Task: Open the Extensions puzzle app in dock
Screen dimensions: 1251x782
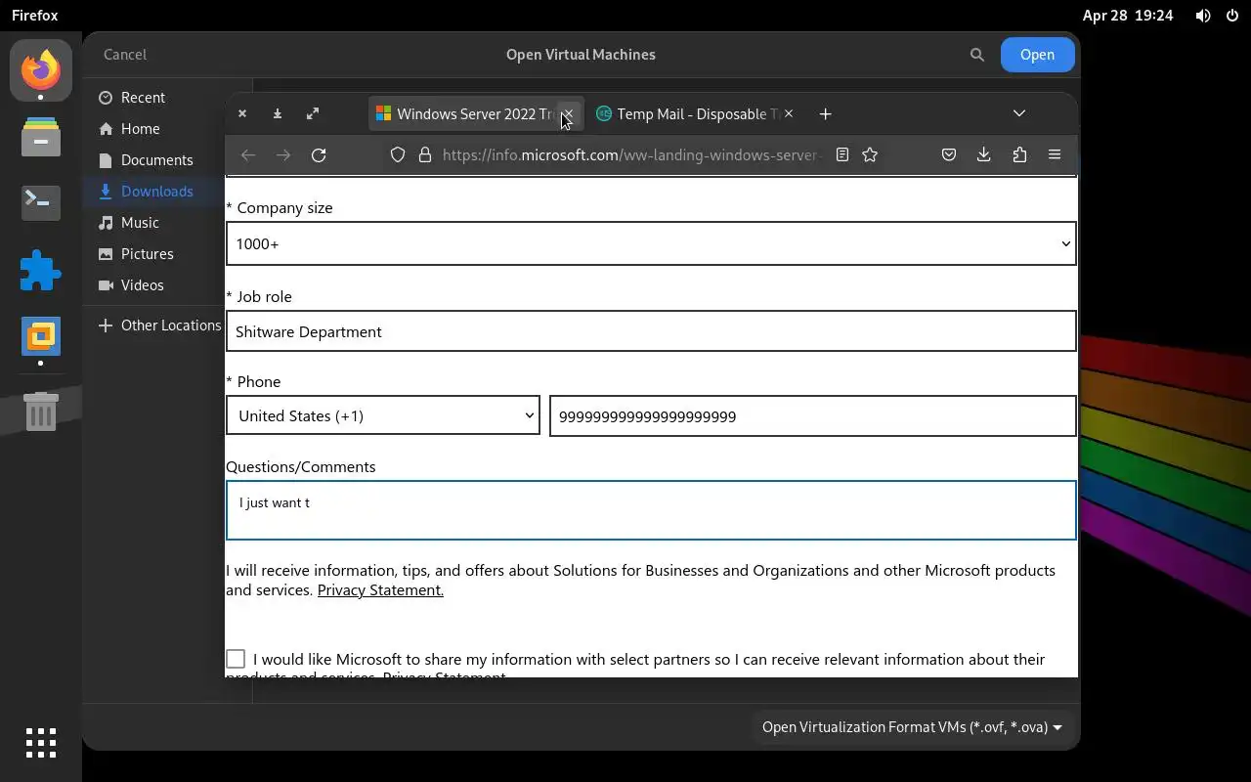Action: 41,270
